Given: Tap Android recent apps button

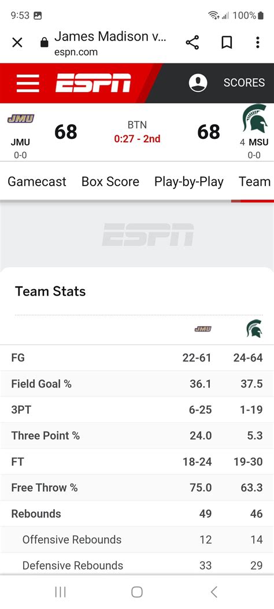Looking at the screenshot, I should [60, 592].
